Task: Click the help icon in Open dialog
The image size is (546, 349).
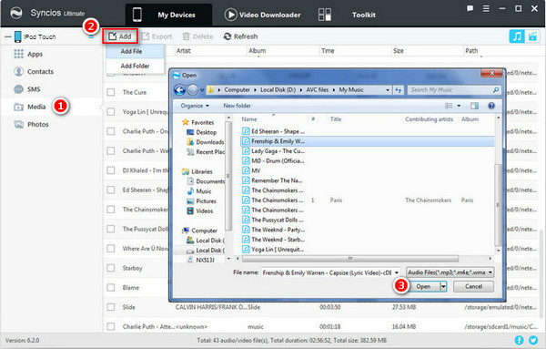Action: [491, 106]
